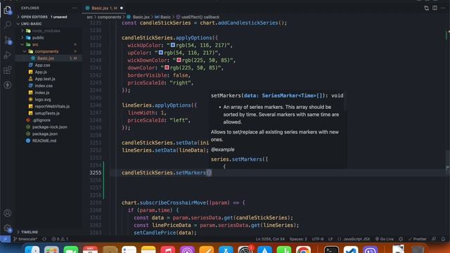Open errors and warnings status indicator
The image size is (450, 253).
point(60,239)
